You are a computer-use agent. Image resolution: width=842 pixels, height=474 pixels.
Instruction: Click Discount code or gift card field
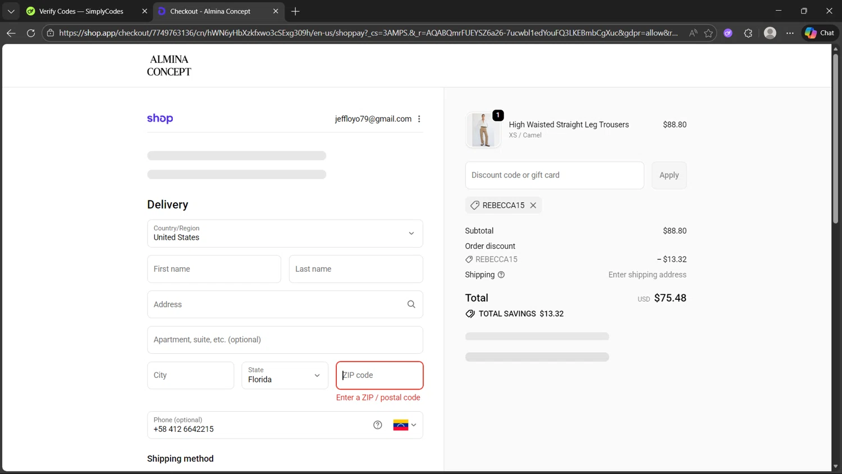(555, 175)
